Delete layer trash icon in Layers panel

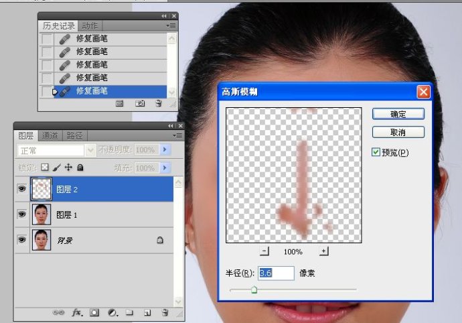coord(165,313)
